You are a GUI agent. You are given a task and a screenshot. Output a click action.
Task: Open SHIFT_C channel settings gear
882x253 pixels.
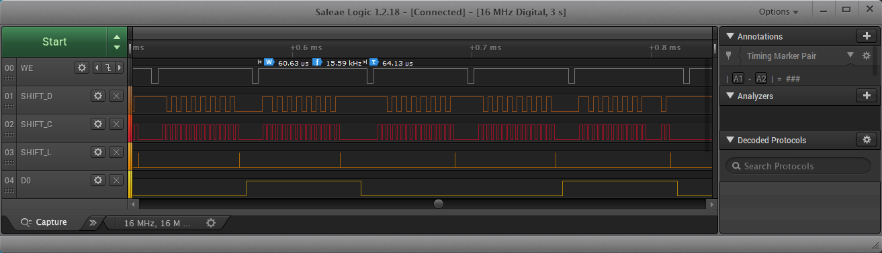[98, 124]
